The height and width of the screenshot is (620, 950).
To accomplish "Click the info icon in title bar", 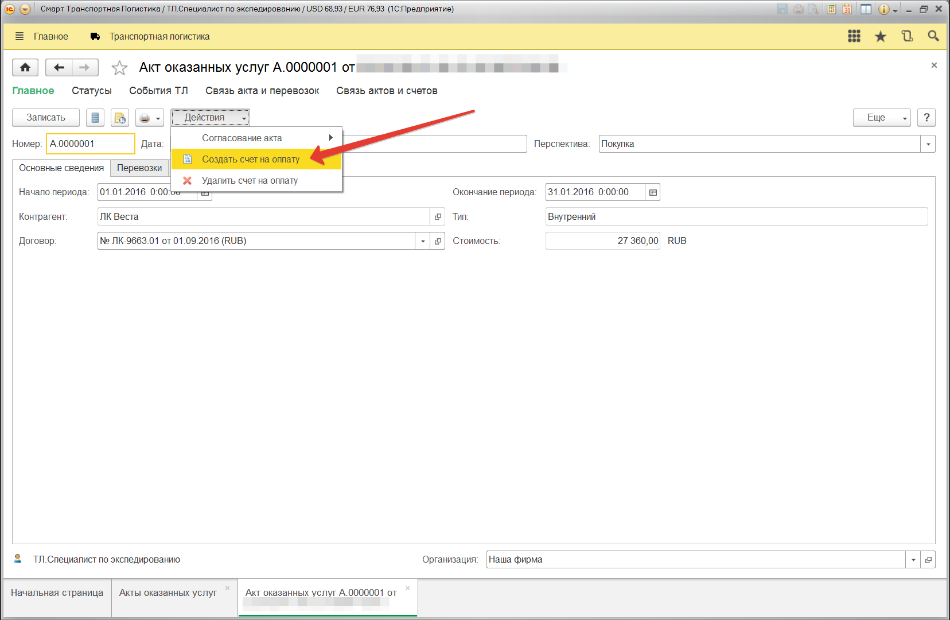I will tap(883, 9).
